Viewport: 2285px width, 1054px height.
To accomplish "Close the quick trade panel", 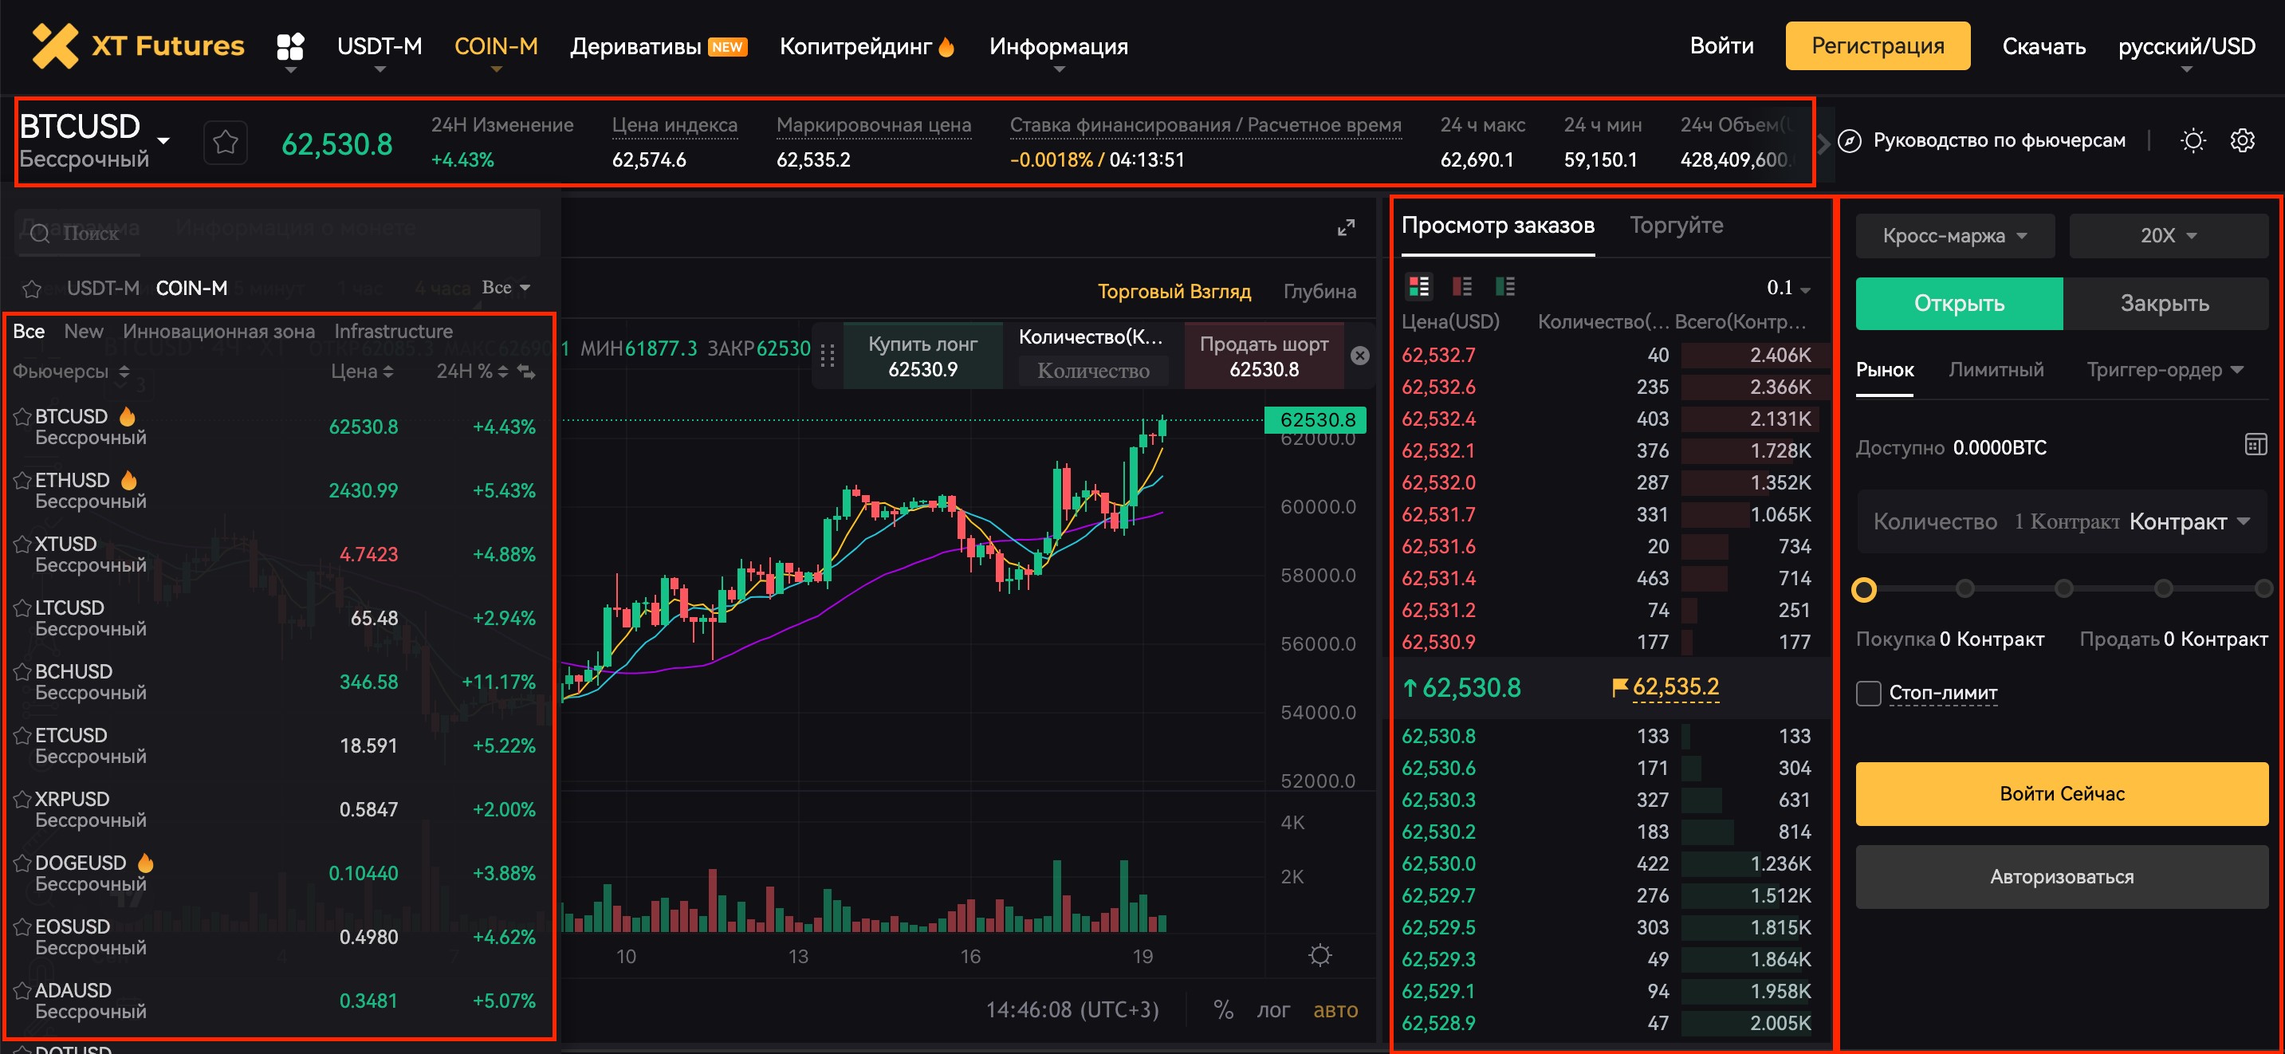I will [1360, 356].
